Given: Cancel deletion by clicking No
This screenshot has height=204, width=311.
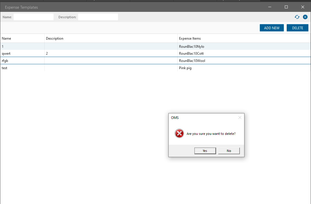Looking at the screenshot, I should (x=229, y=151).
